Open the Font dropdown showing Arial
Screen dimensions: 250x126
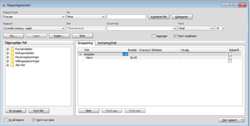[x=212, y=28]
